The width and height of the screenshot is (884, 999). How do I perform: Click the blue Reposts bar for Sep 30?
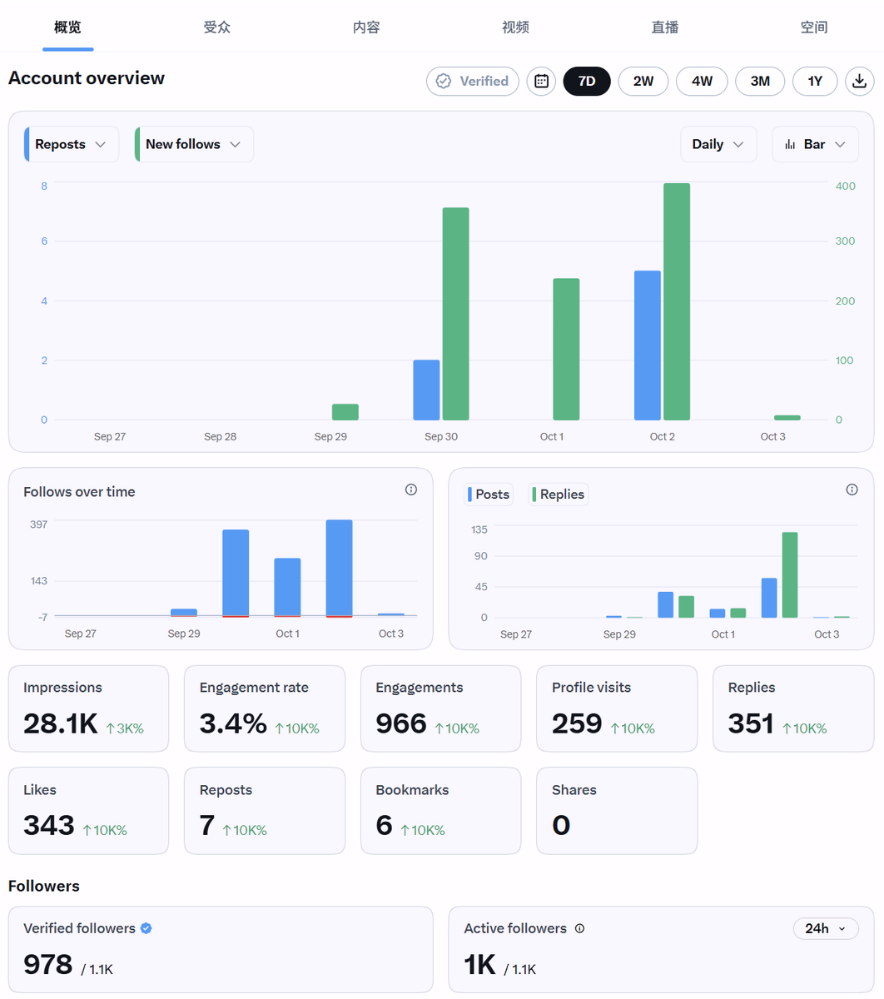(x=426, y=390)
